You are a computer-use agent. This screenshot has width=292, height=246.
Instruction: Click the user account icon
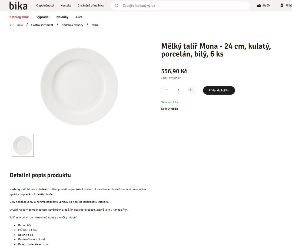[282, 5]
